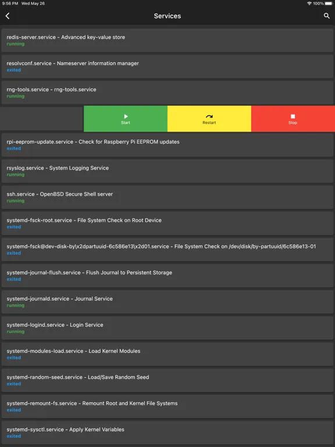The width and height of the screenshot is (335, 447).
Task: Click the exited status under systemd-journal-flush.service
Action: pyautogui.click(x=14, y=279)
